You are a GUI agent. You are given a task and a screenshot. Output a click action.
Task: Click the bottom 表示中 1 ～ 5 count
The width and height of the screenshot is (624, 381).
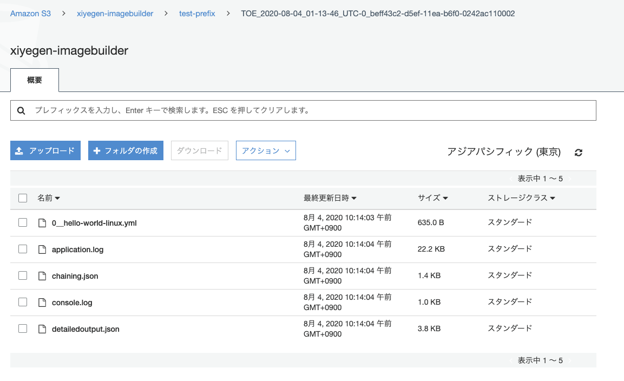tap(540, 360)
